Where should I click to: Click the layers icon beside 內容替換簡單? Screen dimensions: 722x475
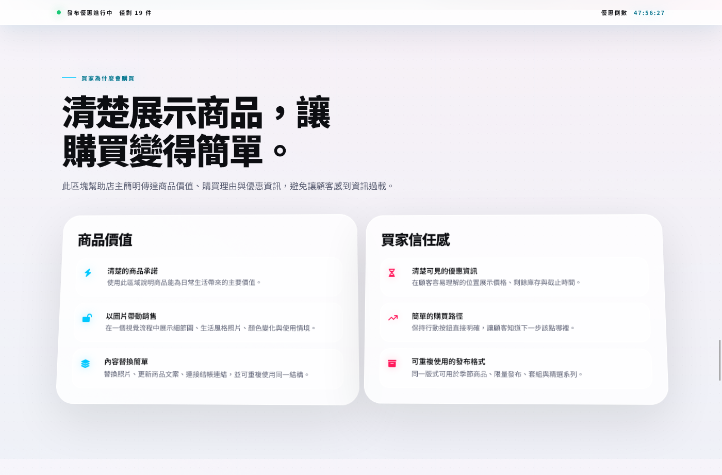pos(85,364)
